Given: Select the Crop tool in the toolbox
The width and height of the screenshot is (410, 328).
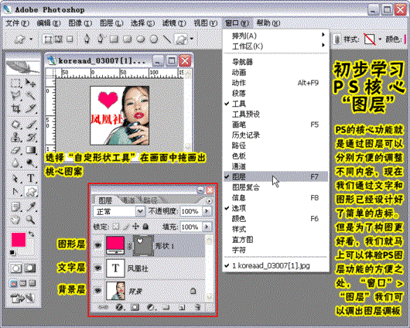Looking at the screenshot, I should 16,109.
